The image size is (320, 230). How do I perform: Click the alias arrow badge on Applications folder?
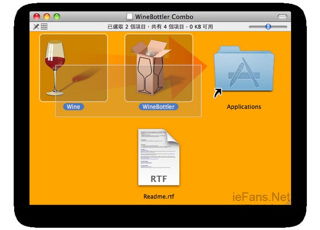(218, 93)
